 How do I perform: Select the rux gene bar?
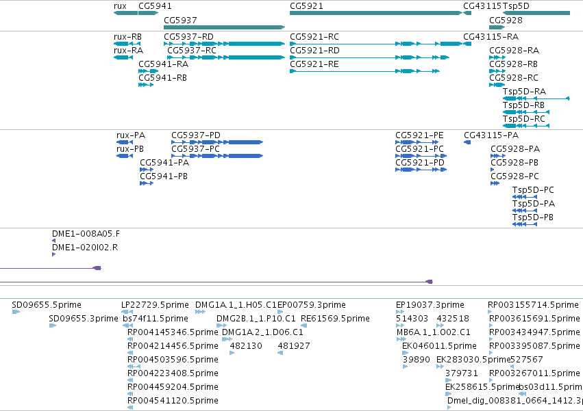(x=125, y=13)
